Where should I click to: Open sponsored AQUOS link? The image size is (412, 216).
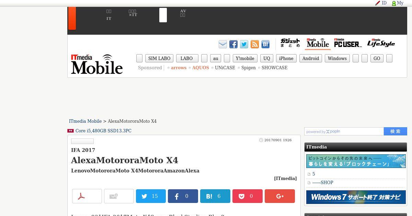pyautogui.click(x=201, y=68)
